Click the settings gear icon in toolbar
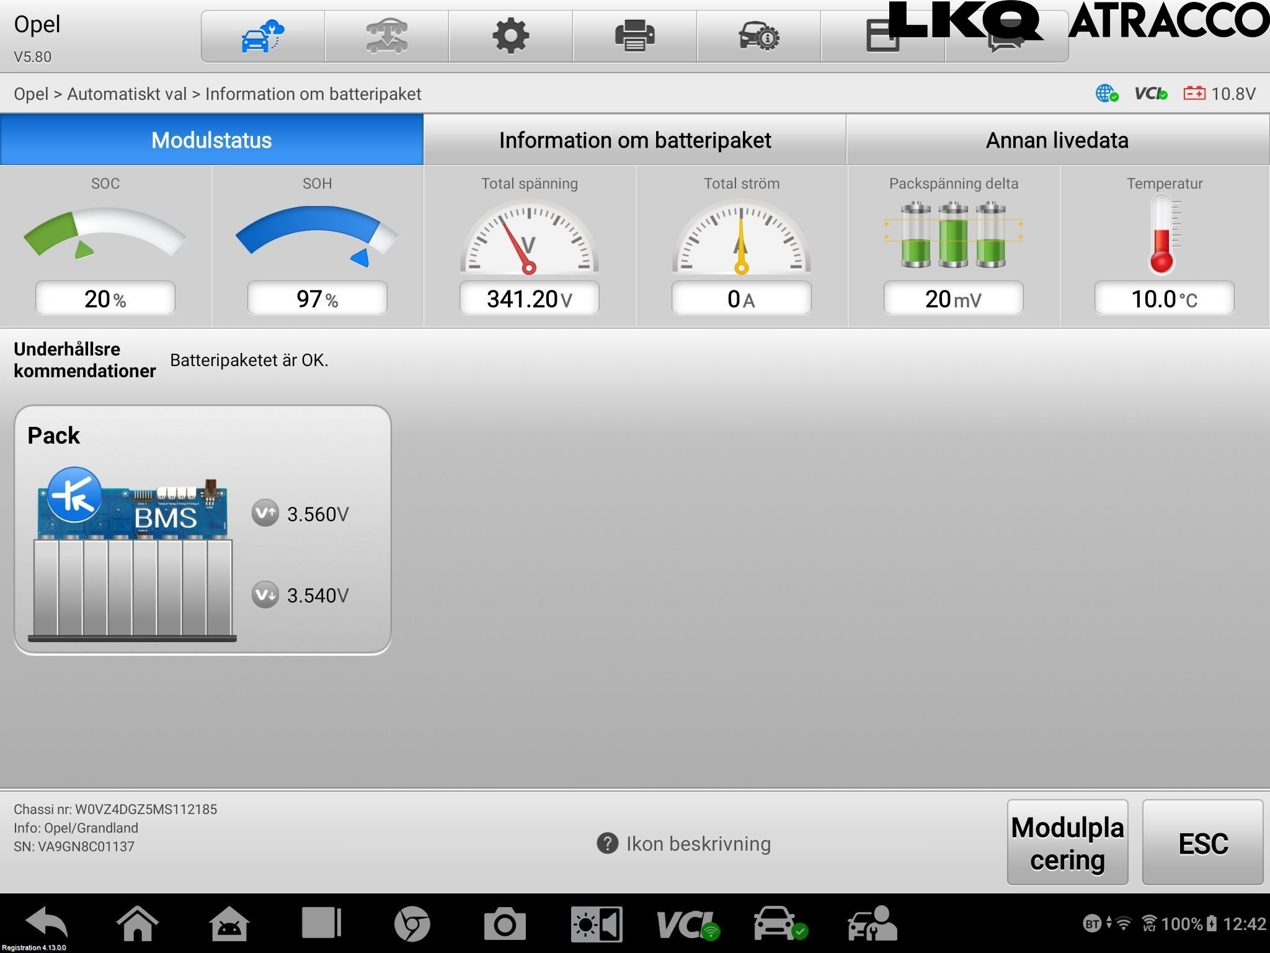The image size is (1270, 953). tap(510, 36)
